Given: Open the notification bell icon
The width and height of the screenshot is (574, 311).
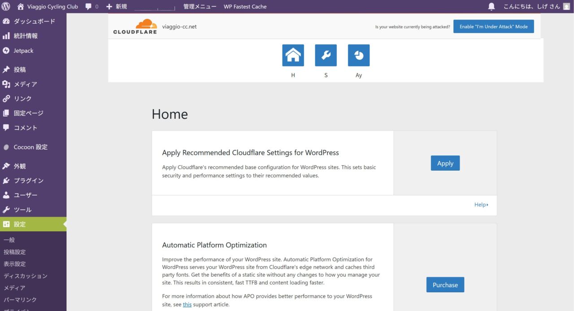Looking at the screenshot, I should 491,7.
